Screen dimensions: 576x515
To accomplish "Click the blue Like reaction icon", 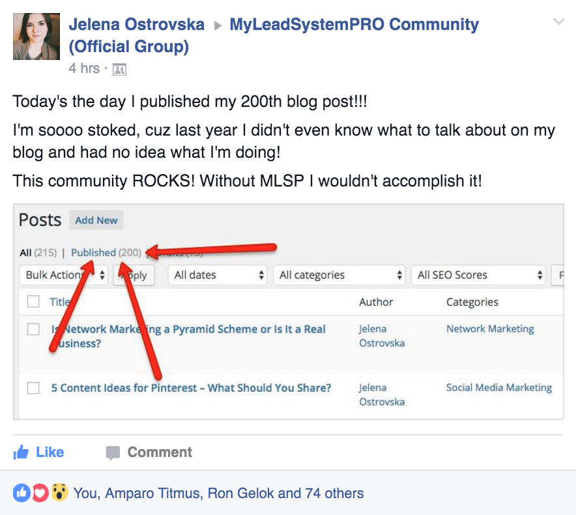I will coord(22,493).
